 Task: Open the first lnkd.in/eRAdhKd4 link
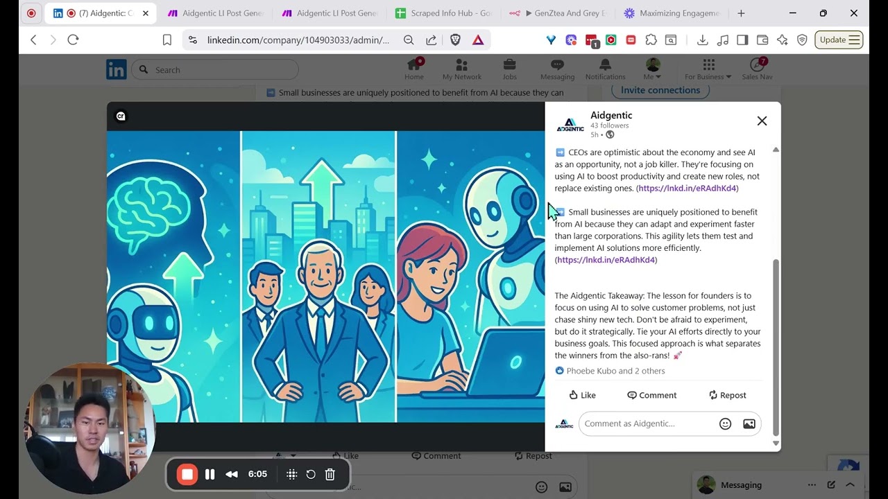688,188
